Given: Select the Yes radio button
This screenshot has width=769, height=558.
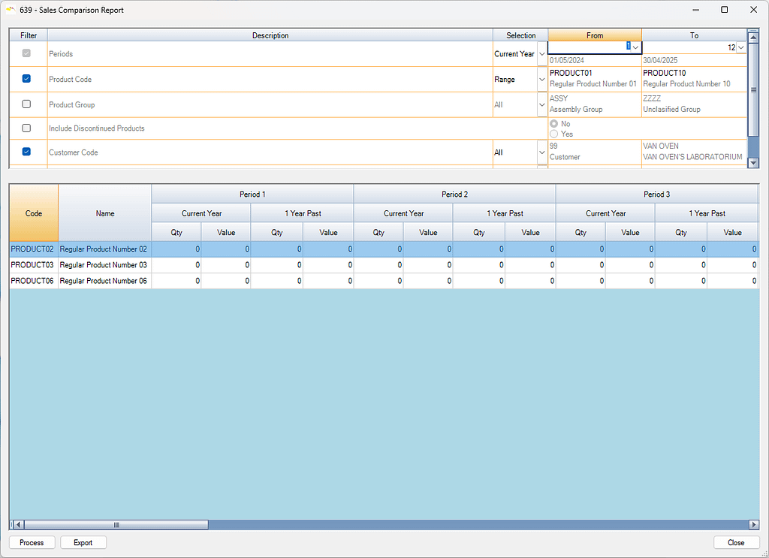Looking at the screenshot, I should [554, 134].
